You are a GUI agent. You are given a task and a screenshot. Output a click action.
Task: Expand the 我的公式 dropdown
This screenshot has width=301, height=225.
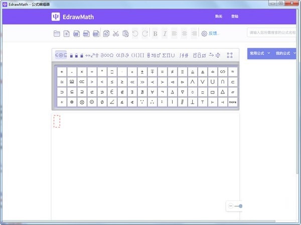[285, 53]
